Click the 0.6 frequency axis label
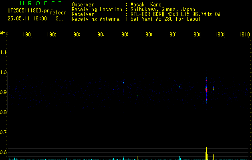The height and width of the screenshot is (160, 252). coord(3,152)
